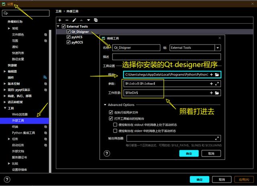
Task: Browse for program using folder icon
Action: 217,75
